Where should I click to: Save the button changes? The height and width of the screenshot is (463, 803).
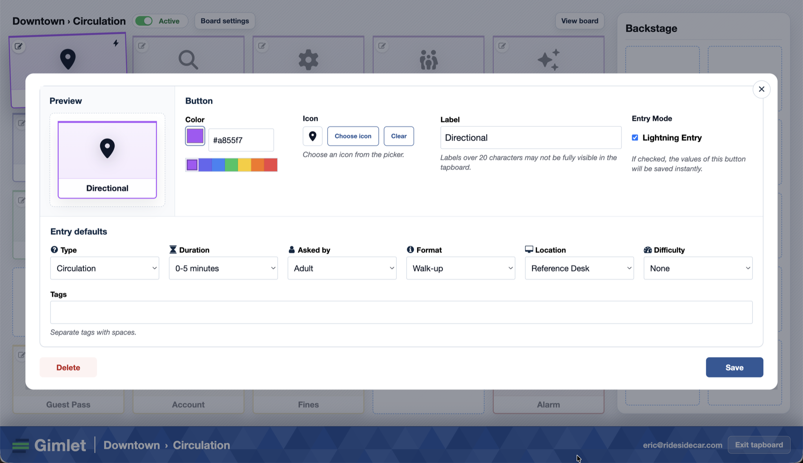tap(734, 367)
